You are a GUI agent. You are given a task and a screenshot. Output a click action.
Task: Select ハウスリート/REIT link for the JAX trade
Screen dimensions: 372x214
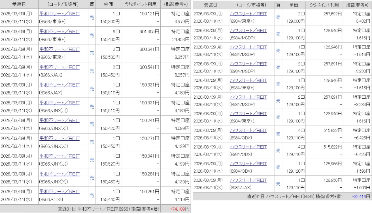coord(248,180)
